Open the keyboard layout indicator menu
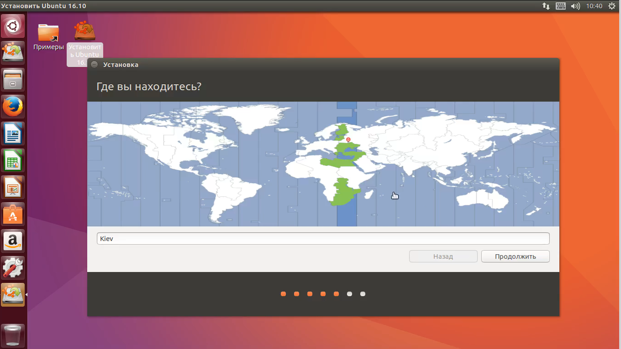 point(561,6)
